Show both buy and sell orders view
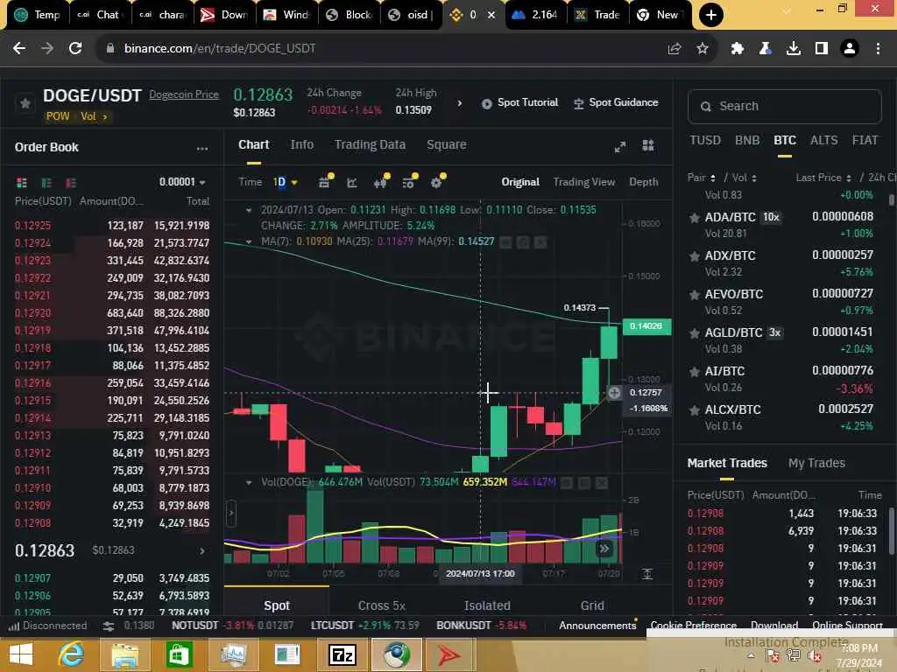This screenshot has height=672, width=897. [x=22, y=182]
